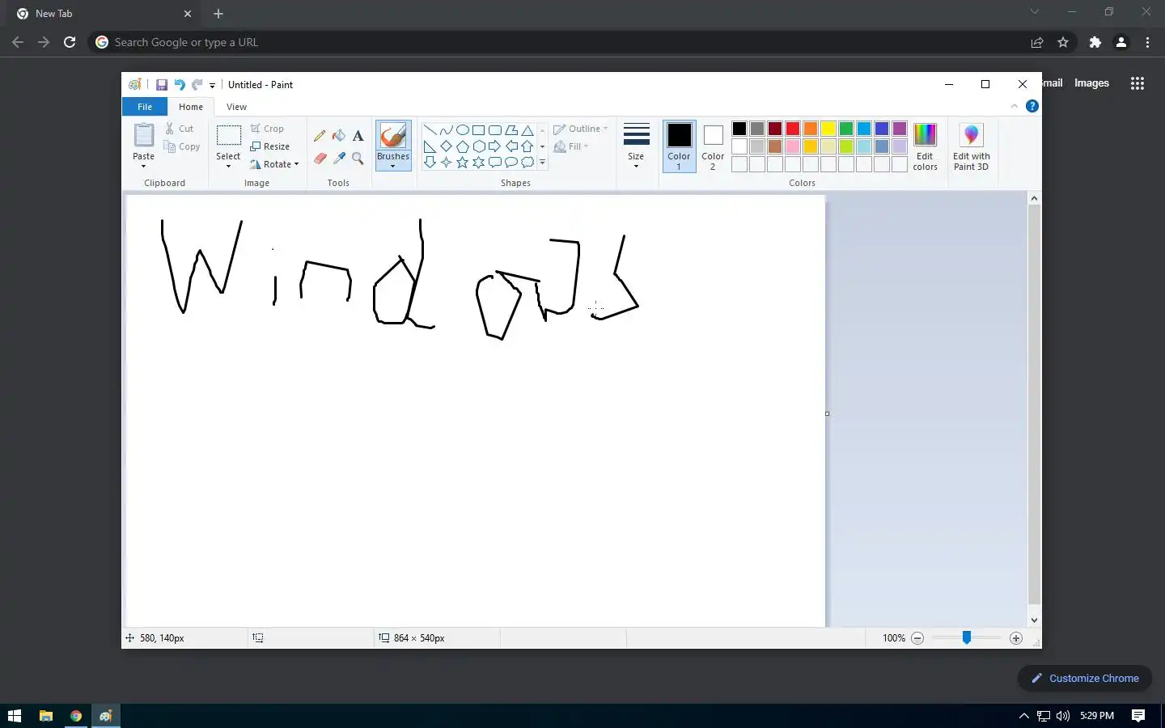The width and height of the screenshot is (1165, 728).
Task: Select the Pentagon shape
Action: (462, 146)
